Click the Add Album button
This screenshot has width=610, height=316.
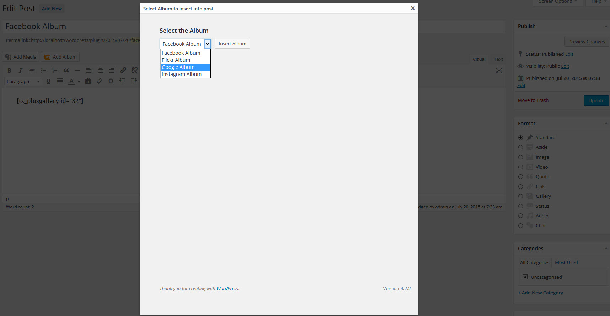click(60, 57)
